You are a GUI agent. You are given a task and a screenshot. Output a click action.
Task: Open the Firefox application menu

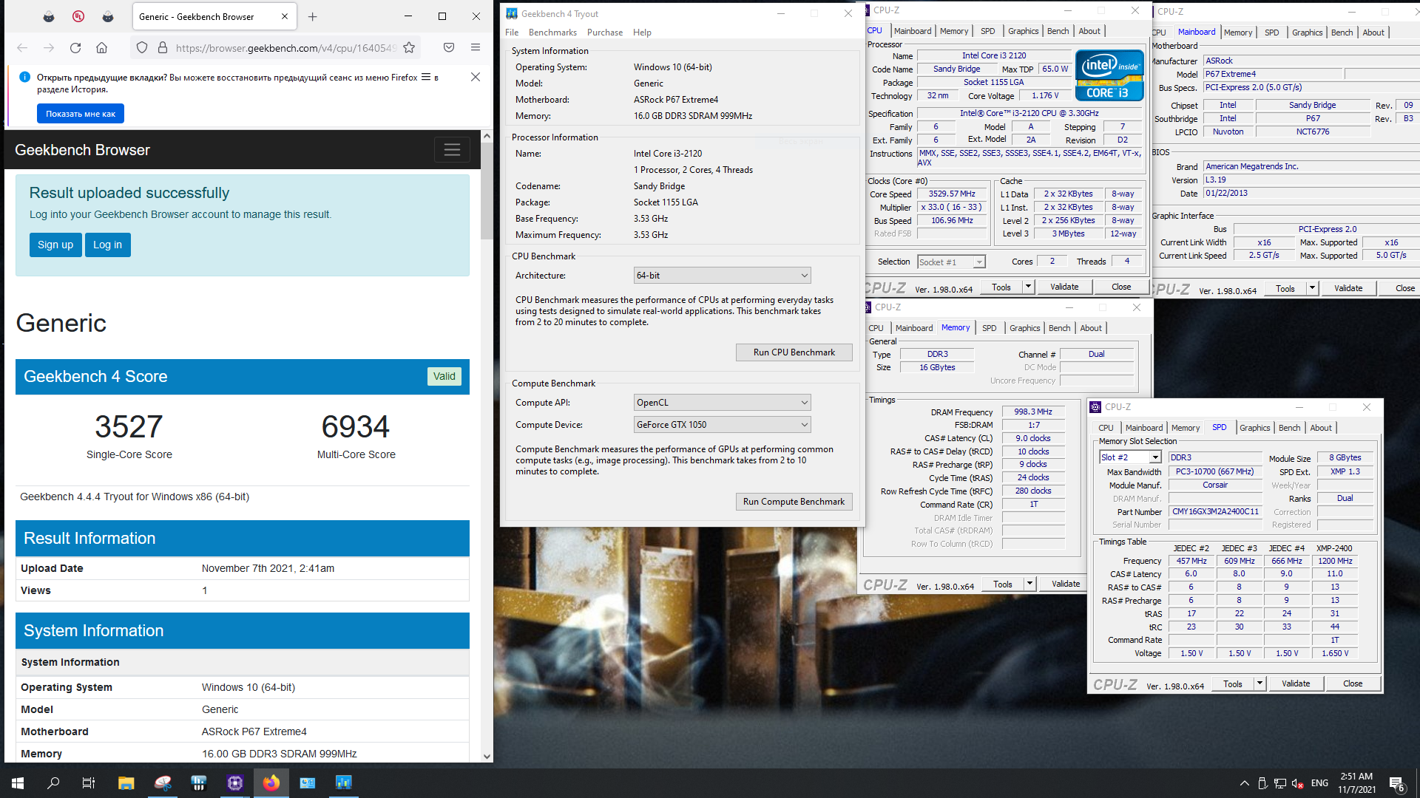point(476,48)
